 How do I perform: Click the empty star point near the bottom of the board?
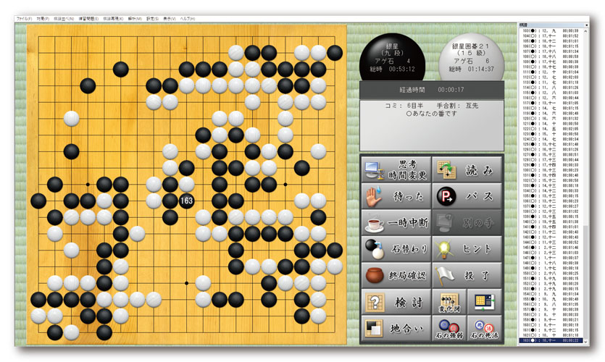(186, 283)
